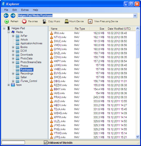The image size is (141, 146).
Task: Select the VLC icon of IRNI.m4v
Action: click(51, 33)
